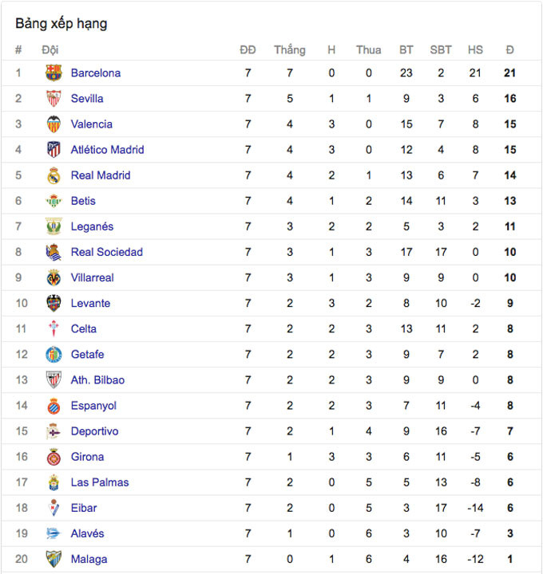Click the Atlético Madrid crest icon
543x574 pixels.
click(x=54, y=150)
